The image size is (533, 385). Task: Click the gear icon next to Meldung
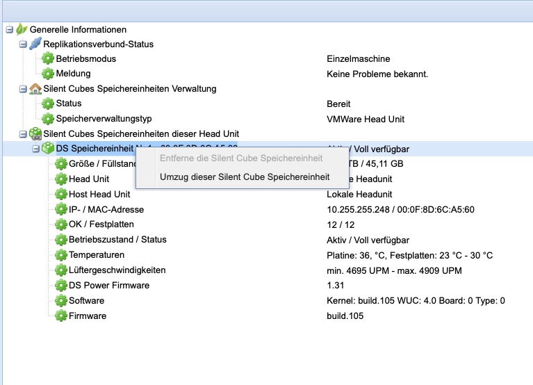48,74
